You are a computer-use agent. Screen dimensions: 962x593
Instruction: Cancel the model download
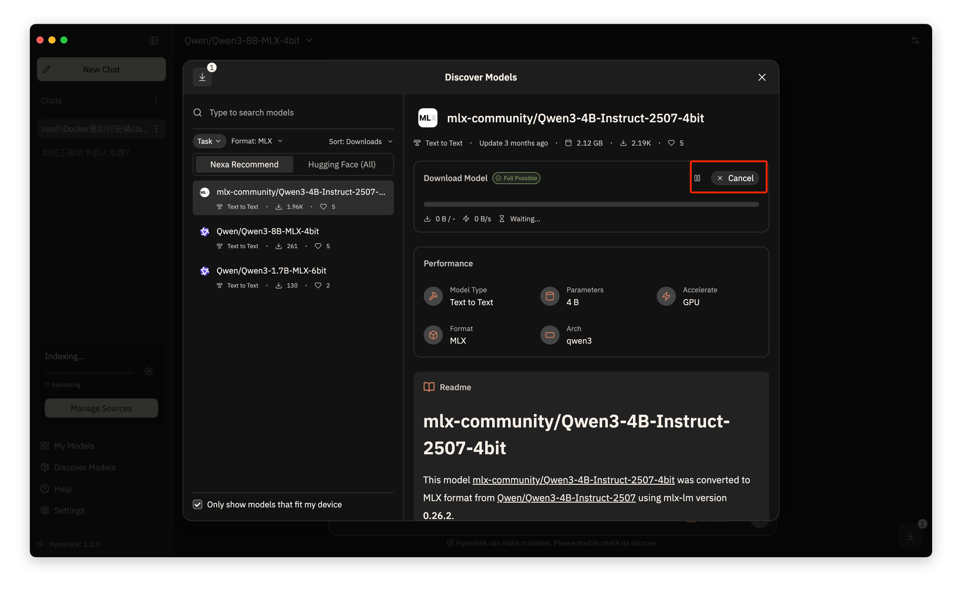[735, 178]
